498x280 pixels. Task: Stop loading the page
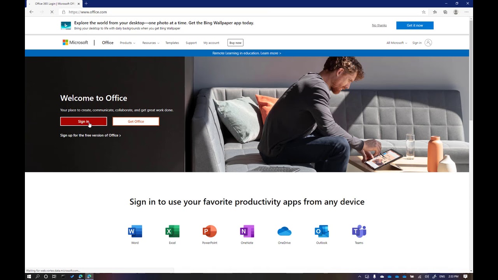[x=52, y=12]
